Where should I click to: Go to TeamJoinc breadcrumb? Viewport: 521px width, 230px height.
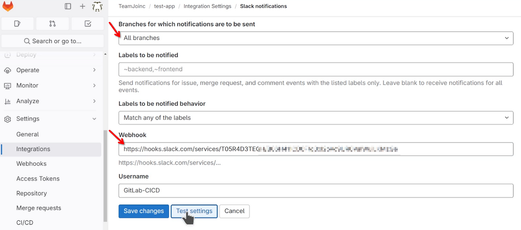[x=132, y=6]
